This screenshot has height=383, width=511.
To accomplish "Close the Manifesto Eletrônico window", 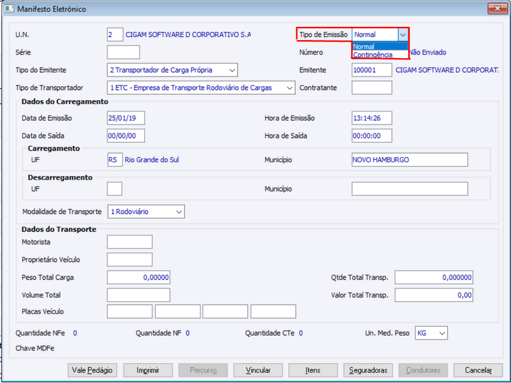I will 498,8.
